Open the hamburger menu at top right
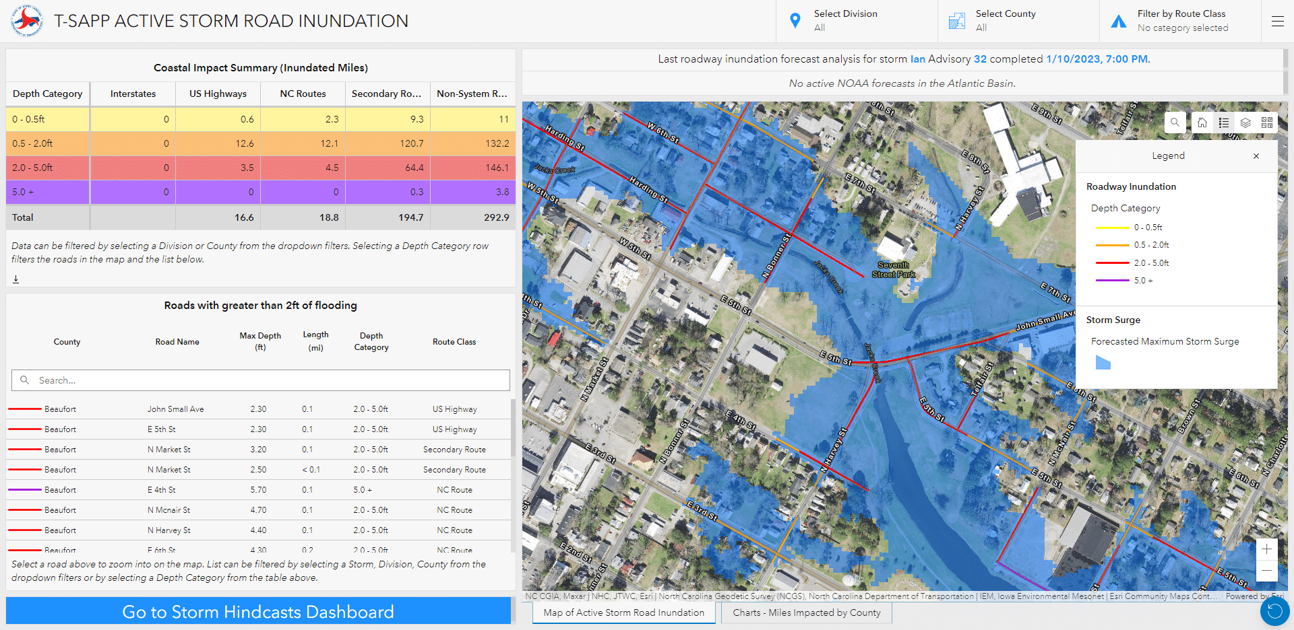Viewport: 1294px width, 630px height. tap(1278, 21)
